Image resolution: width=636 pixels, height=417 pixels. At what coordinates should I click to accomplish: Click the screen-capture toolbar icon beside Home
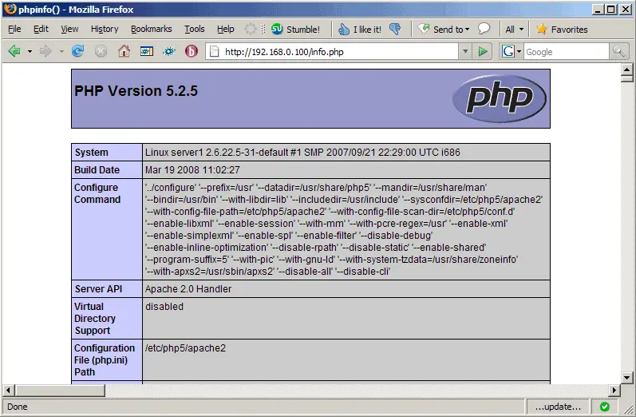pos(146,51)
